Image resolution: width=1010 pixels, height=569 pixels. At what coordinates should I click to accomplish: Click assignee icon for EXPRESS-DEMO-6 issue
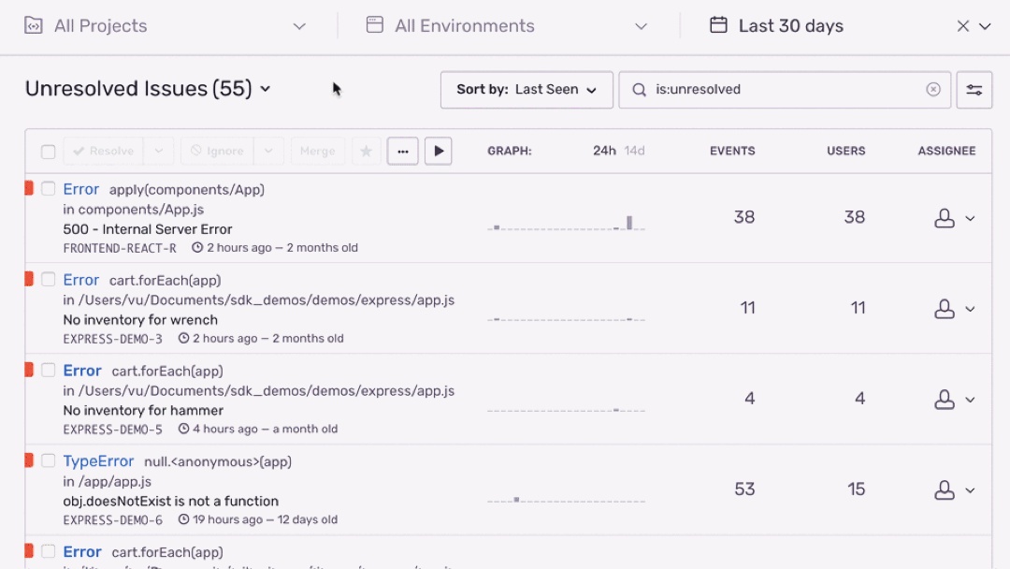tap(945, 490)
